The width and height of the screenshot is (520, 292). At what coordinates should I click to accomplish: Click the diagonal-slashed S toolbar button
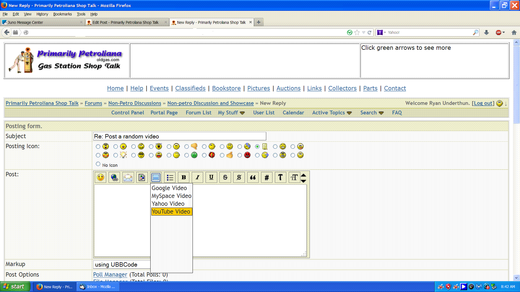point(239,177)
